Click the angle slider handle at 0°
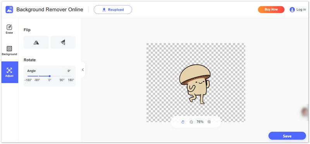 click(50, 76)
